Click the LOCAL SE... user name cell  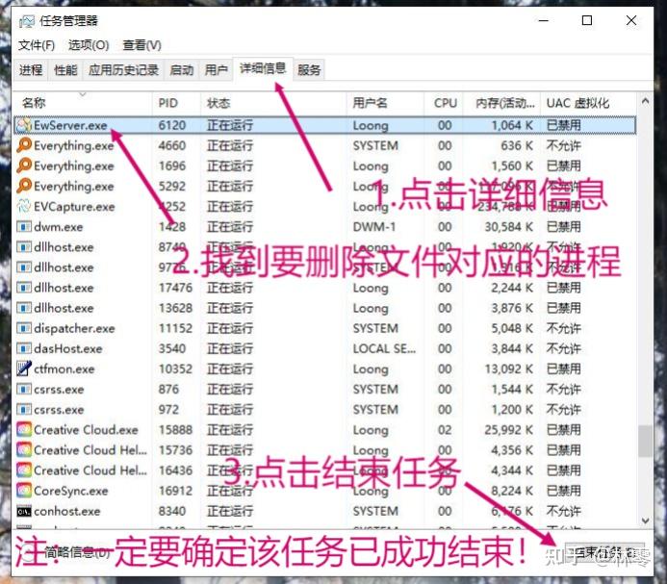click(x=384, y=349)
